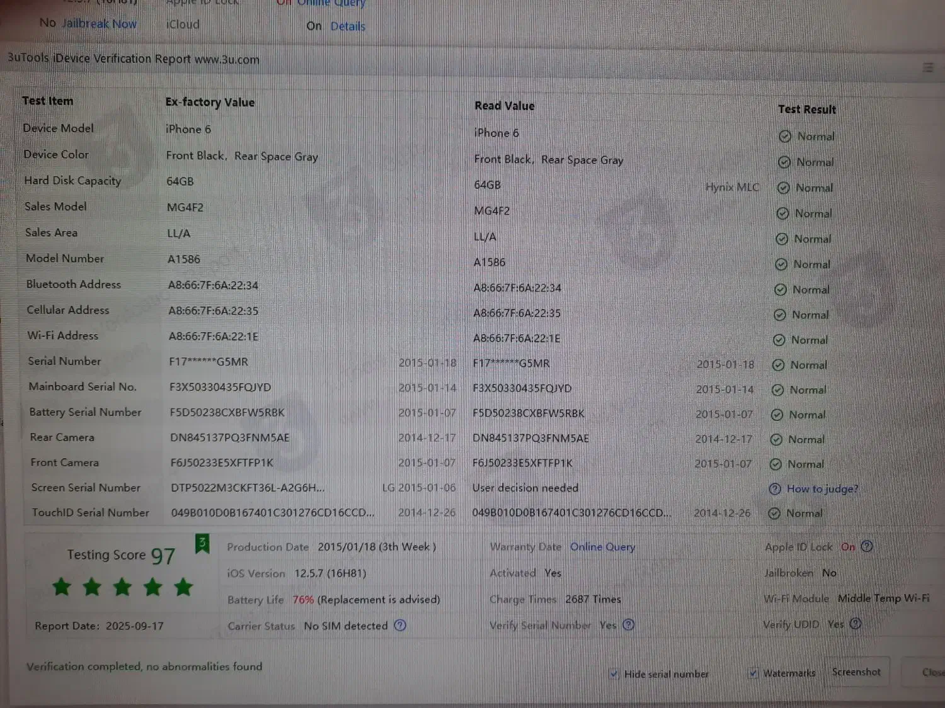Click the Normal check icon for Serial Number
The width and height of the screenshot is (945, 708).
tap(779, 365)
